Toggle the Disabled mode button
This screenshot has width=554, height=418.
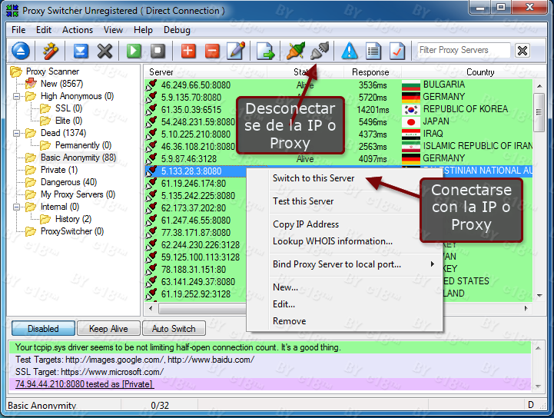click(x=43, y=329)
